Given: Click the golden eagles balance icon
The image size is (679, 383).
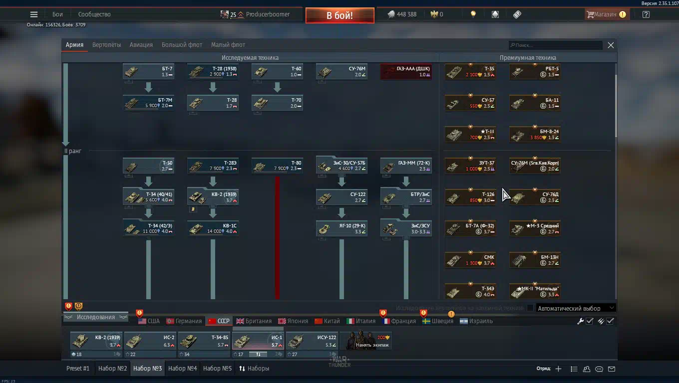Looking at the screenshot, I should pyautogui.click(x=434, y=14).
